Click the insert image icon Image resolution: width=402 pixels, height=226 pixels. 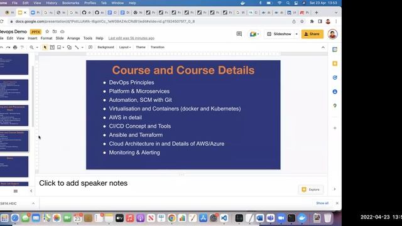59,48
